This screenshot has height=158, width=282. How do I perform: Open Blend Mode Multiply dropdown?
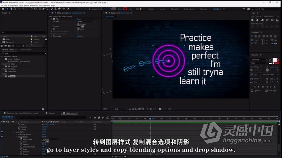[51, 139]
